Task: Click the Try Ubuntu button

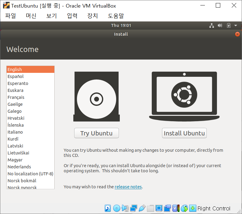Action: (97, 133)
